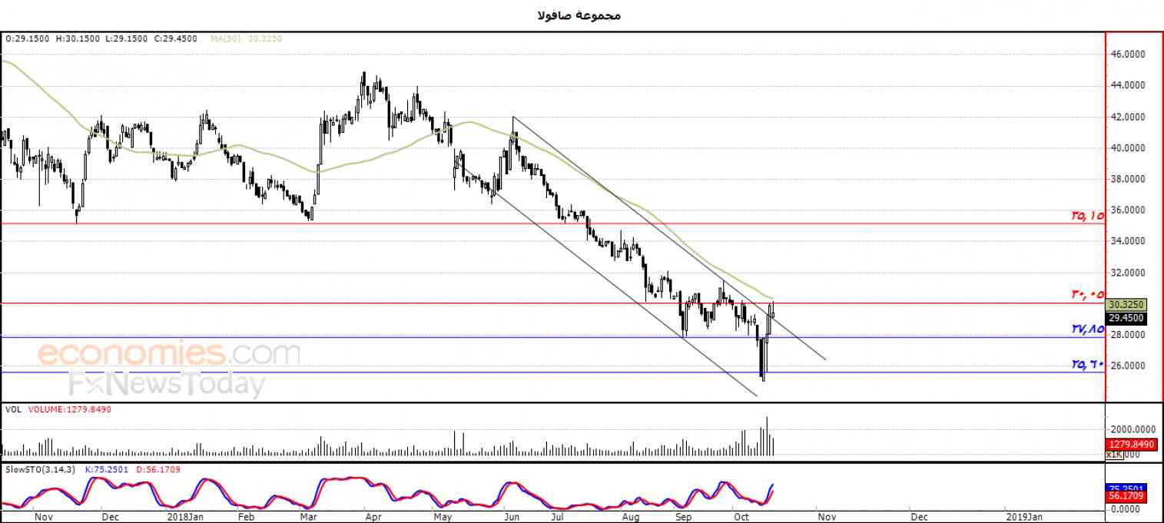Click the Sep date axis label

pyautogui.click(x=683, y=517)
